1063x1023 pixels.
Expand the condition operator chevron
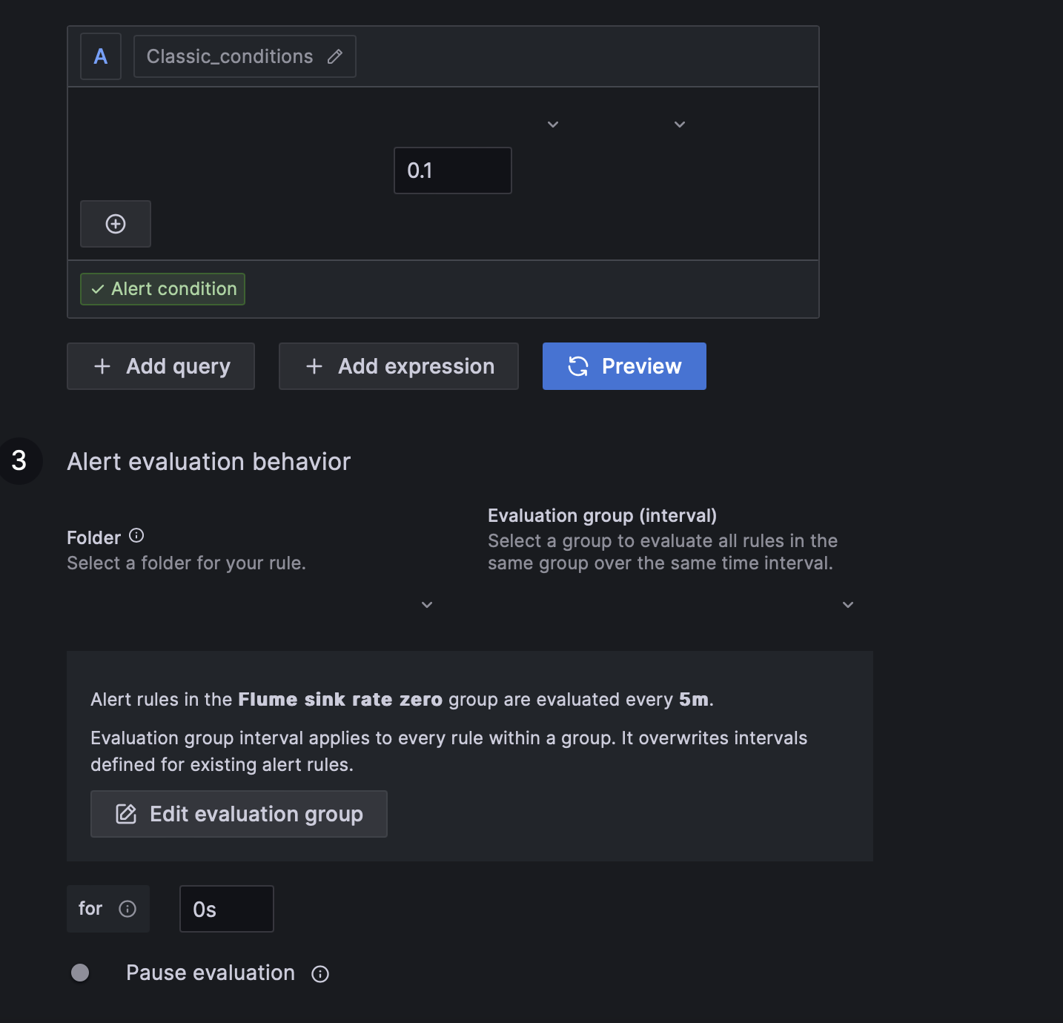click(552, 124)
